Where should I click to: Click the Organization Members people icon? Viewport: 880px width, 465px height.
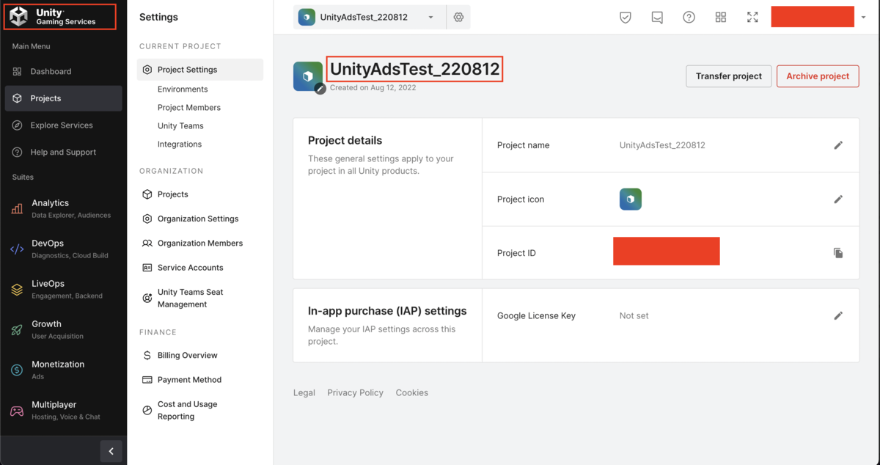(147, 243)
